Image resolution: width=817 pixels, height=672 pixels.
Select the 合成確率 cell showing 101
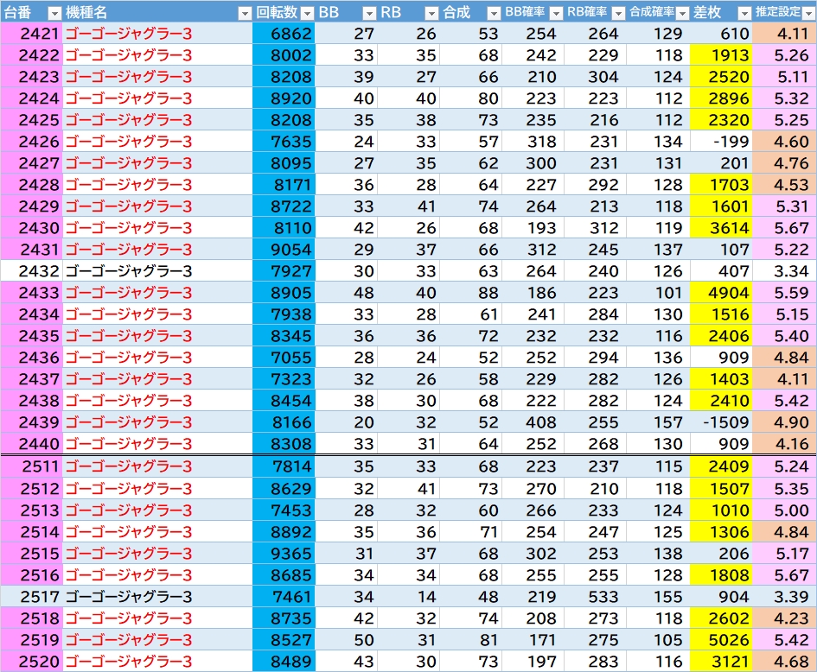[x=659, y=293]
